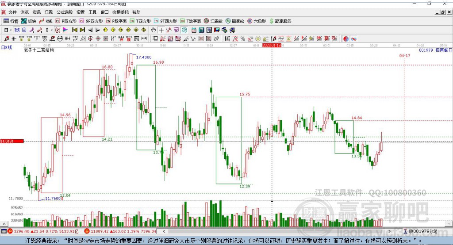
Task: Open the 江恩 menu
Action: [49, 12]
